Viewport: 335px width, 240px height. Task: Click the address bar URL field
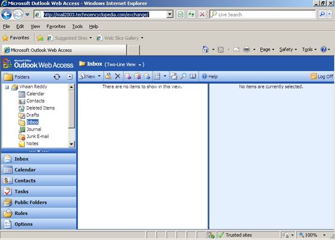click(100, 14)
